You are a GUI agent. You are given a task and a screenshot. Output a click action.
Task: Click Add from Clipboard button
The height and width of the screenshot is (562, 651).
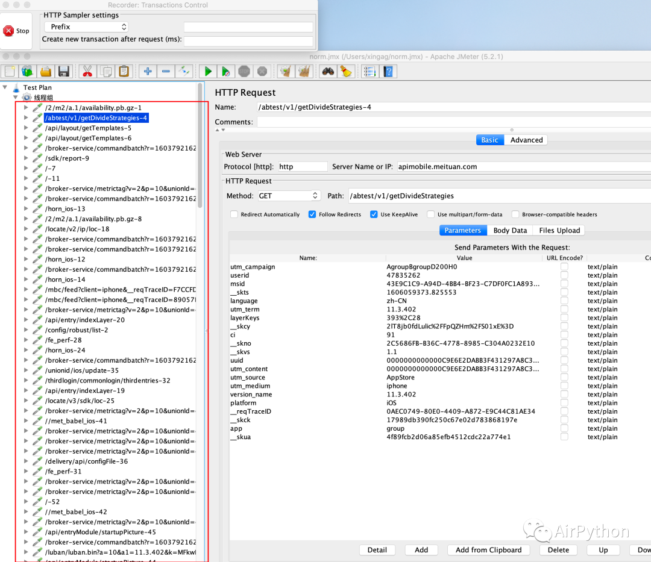(489, 550)
